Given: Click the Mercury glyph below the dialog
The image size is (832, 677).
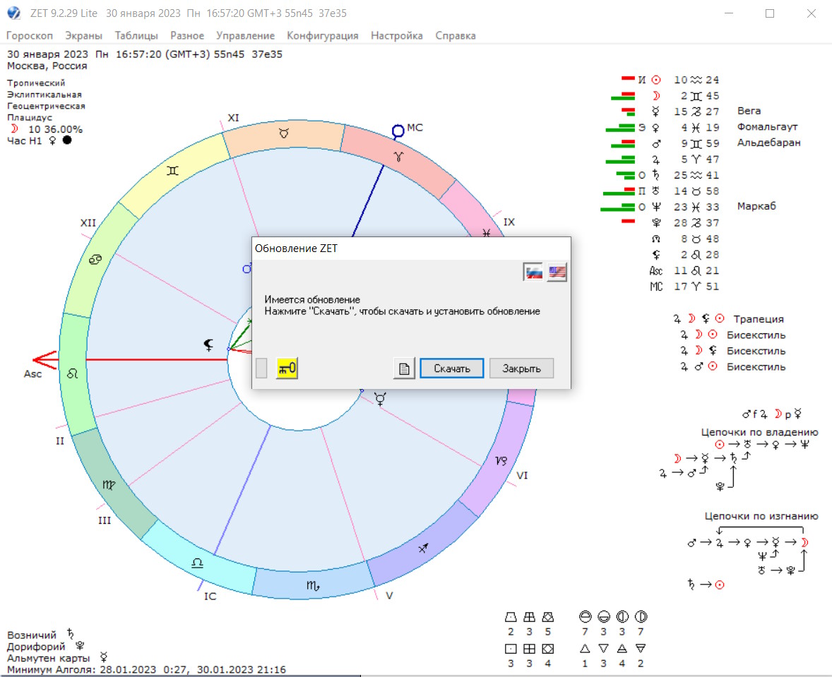Looking at the screenshot, I should pyautogui.click(x=381, y=400).
